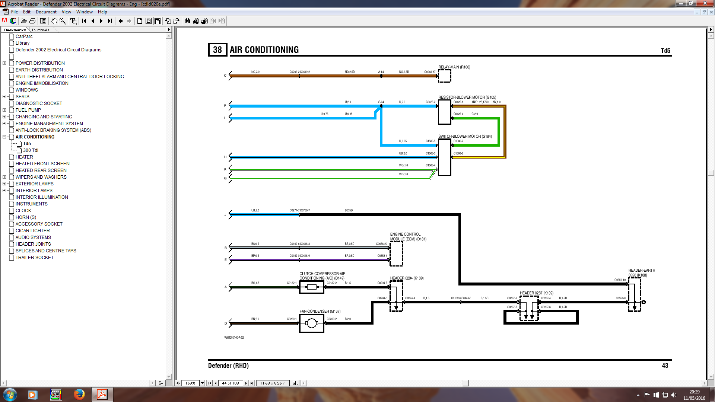The image size is (715, 402).
Task: Click the page number field 44 of 108
Action: (x=231, y=383)
